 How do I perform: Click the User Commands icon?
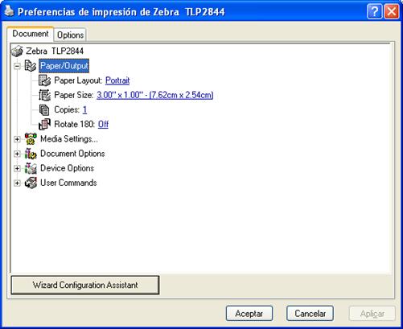31,183
